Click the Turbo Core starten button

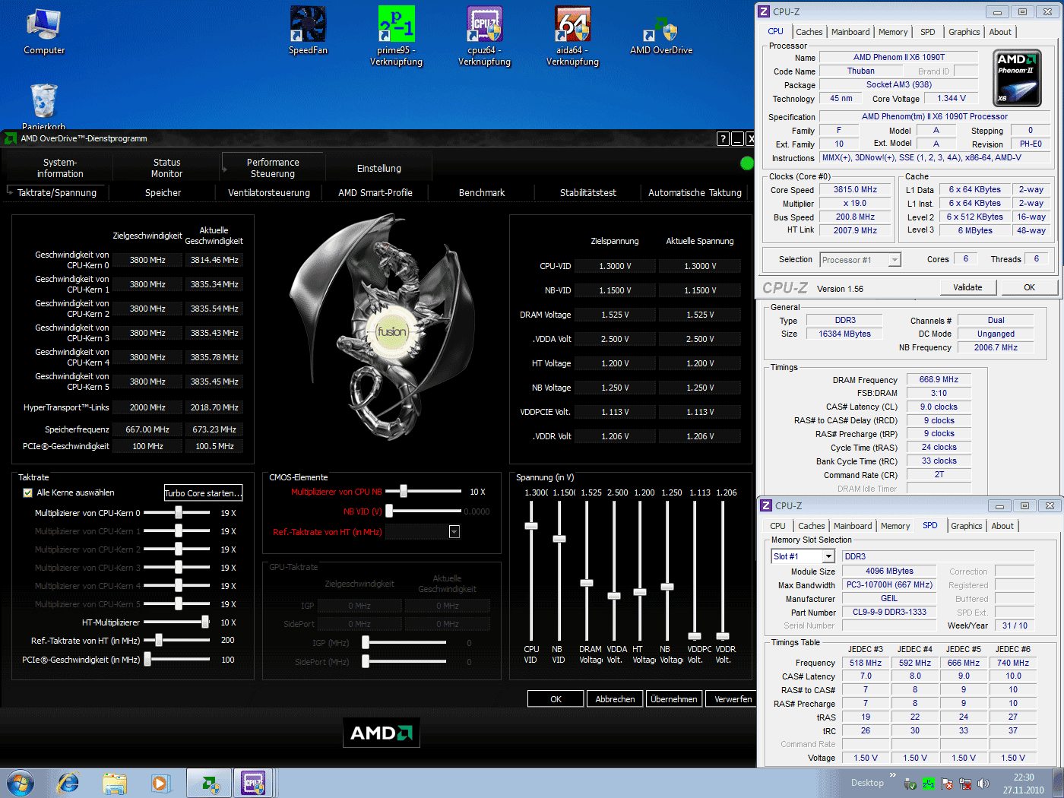tap(203, 493)
